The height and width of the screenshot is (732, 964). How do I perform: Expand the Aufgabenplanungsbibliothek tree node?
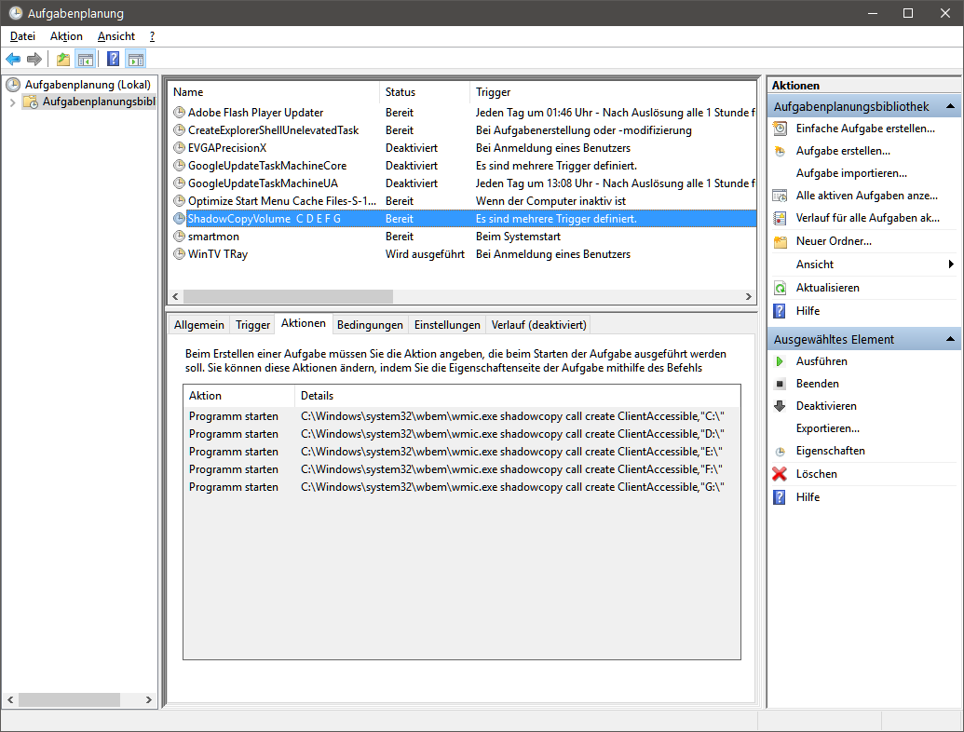[12, 102]
